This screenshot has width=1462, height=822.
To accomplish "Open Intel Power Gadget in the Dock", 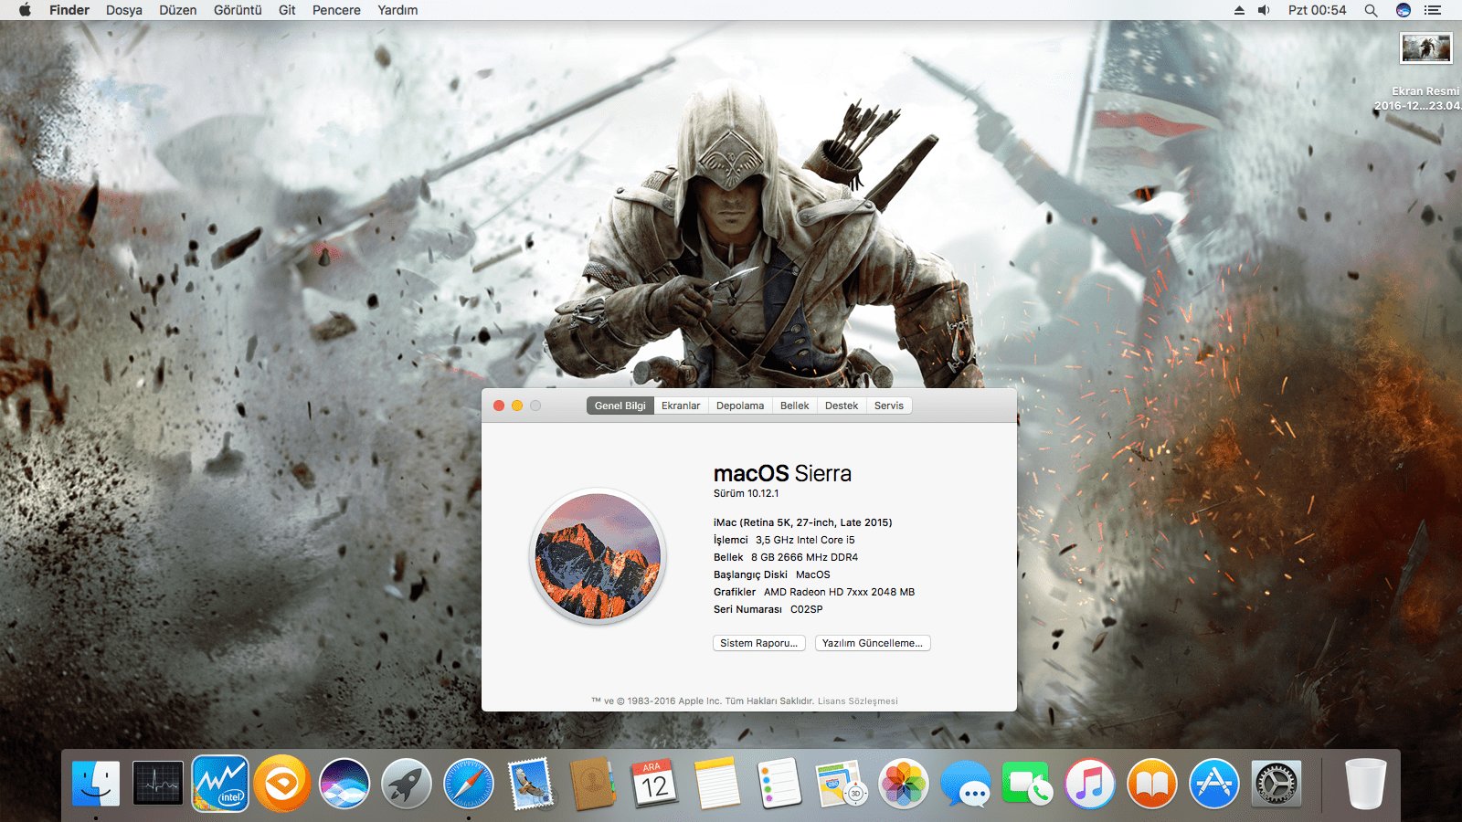I will pos(220,784).
